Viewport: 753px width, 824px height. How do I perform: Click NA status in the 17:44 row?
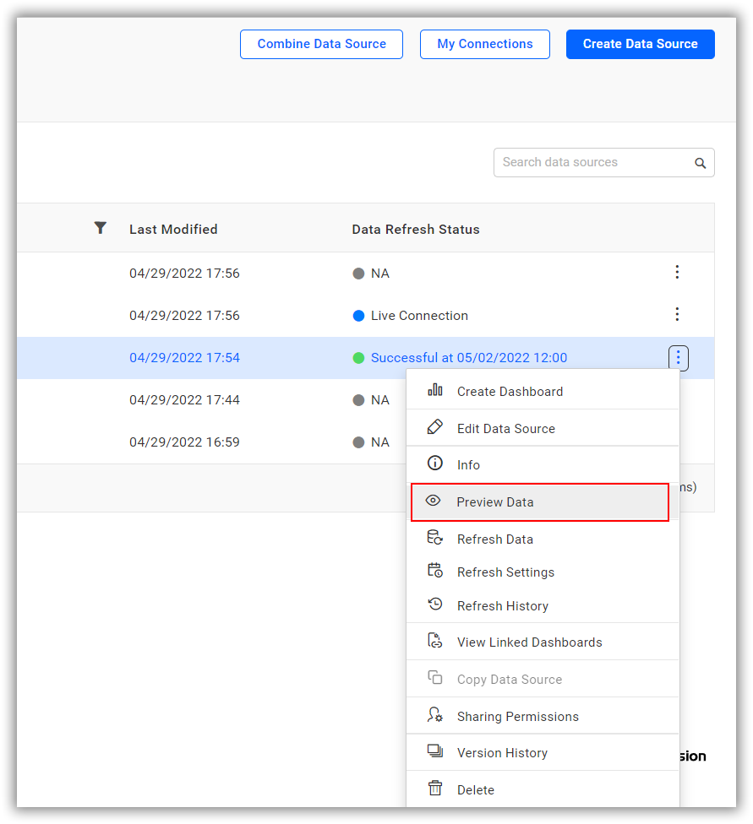pos(380,400)
